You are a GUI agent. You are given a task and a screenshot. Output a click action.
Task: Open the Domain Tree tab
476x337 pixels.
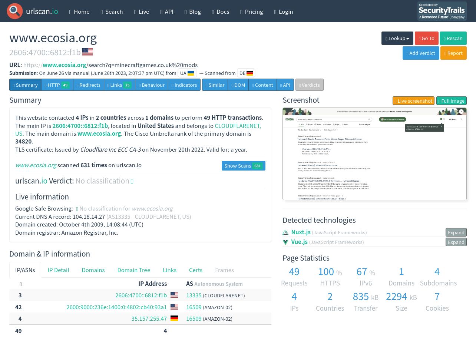pyautogui.click(x=134, y=270)
